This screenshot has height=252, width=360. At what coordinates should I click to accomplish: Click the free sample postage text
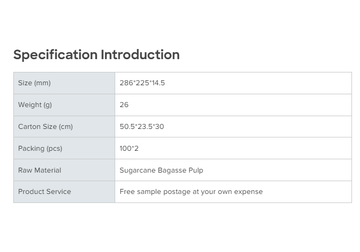click(x=191, y=192)
